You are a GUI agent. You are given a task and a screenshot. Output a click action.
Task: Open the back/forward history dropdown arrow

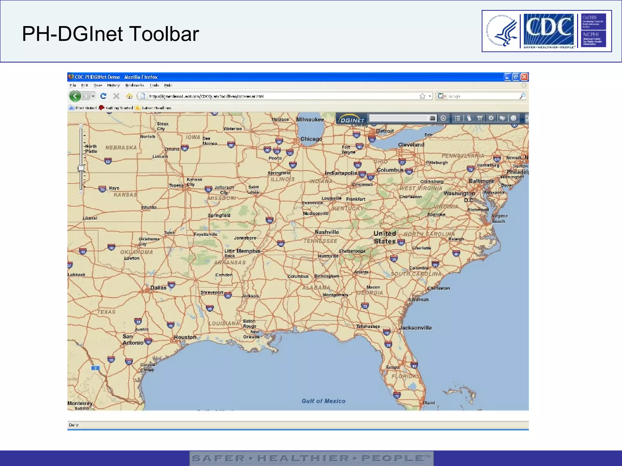coord(93,96)
